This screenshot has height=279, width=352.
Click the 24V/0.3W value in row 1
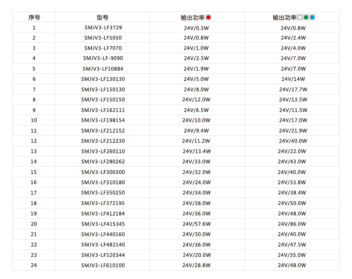point(197,28)
